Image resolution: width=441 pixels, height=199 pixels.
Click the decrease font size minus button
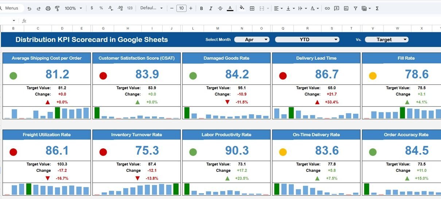pos(172,8)
